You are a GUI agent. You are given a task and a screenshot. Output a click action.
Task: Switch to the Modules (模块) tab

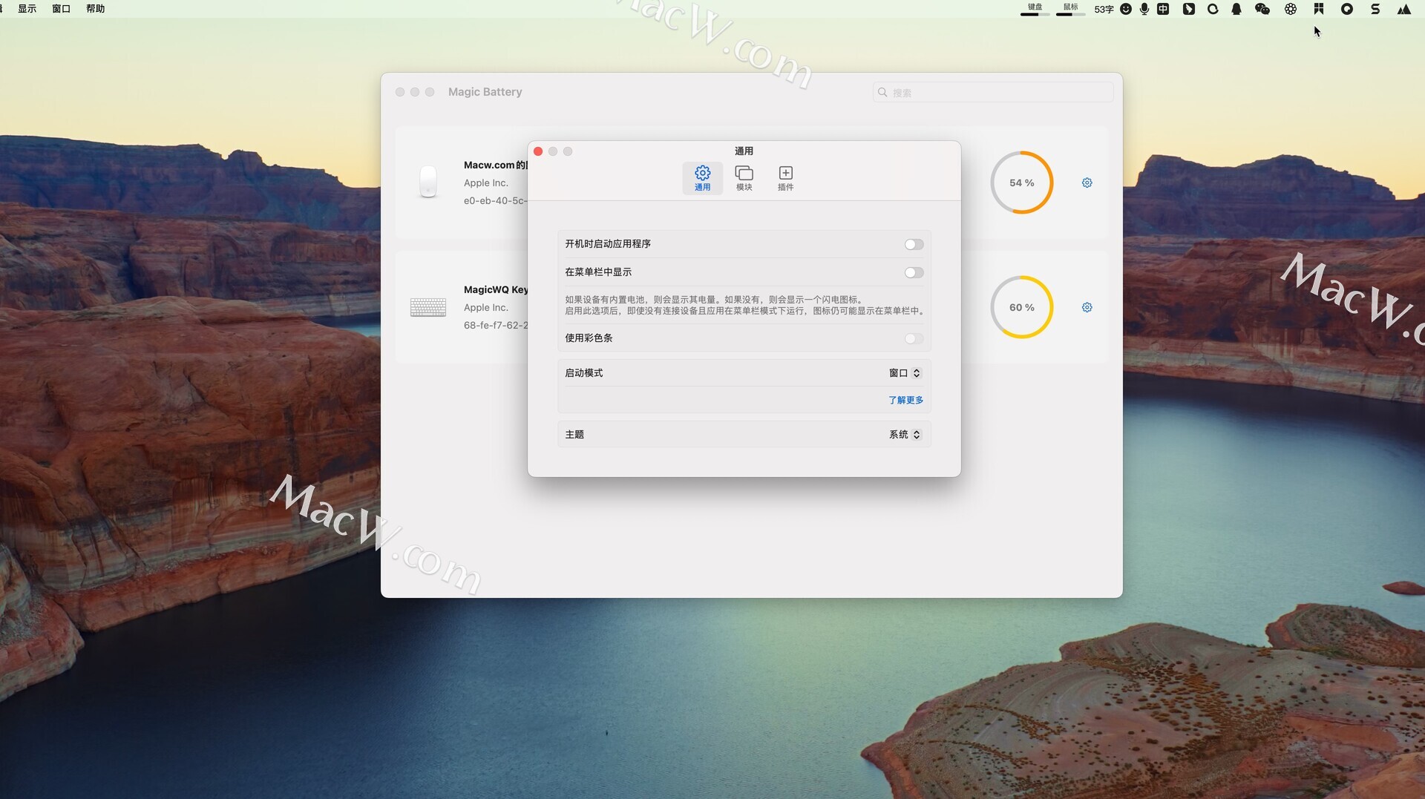click(744, 178)
